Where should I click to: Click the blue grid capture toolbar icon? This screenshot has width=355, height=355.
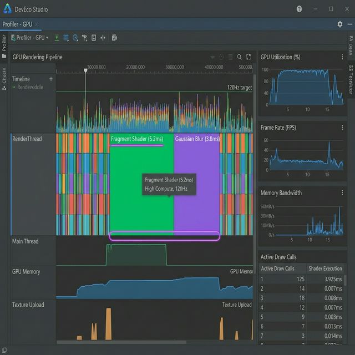pos(66,38)
